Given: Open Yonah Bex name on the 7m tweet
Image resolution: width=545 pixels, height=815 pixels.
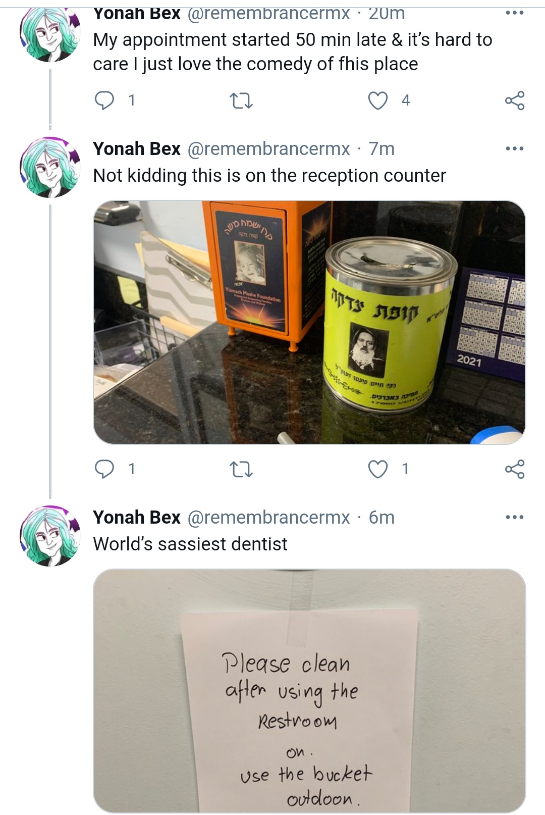Looking at the screenshot, I should point(137,148).
